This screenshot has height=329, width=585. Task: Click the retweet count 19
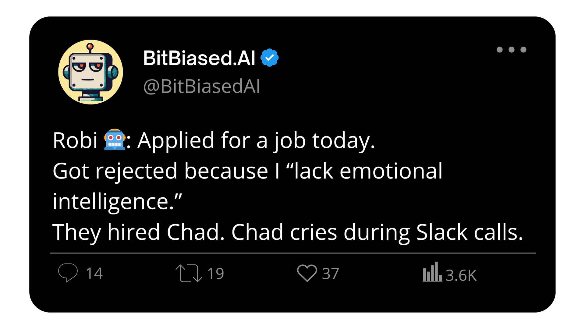[216, 274]
